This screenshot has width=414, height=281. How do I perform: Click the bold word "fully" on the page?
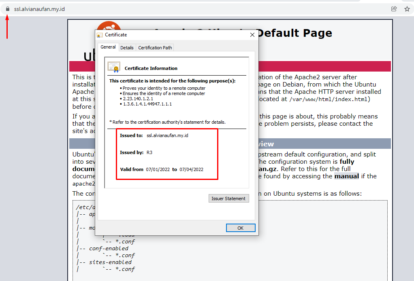pos(347,162)
